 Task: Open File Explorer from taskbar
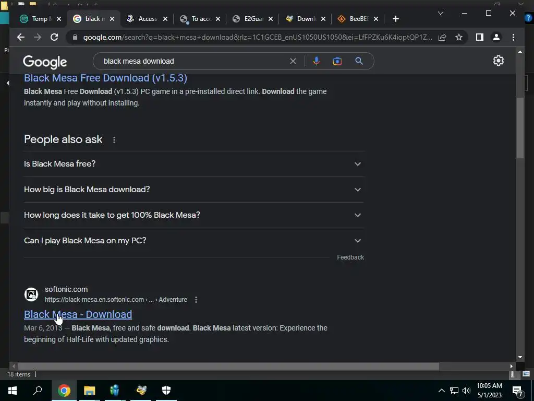(90, 391)
